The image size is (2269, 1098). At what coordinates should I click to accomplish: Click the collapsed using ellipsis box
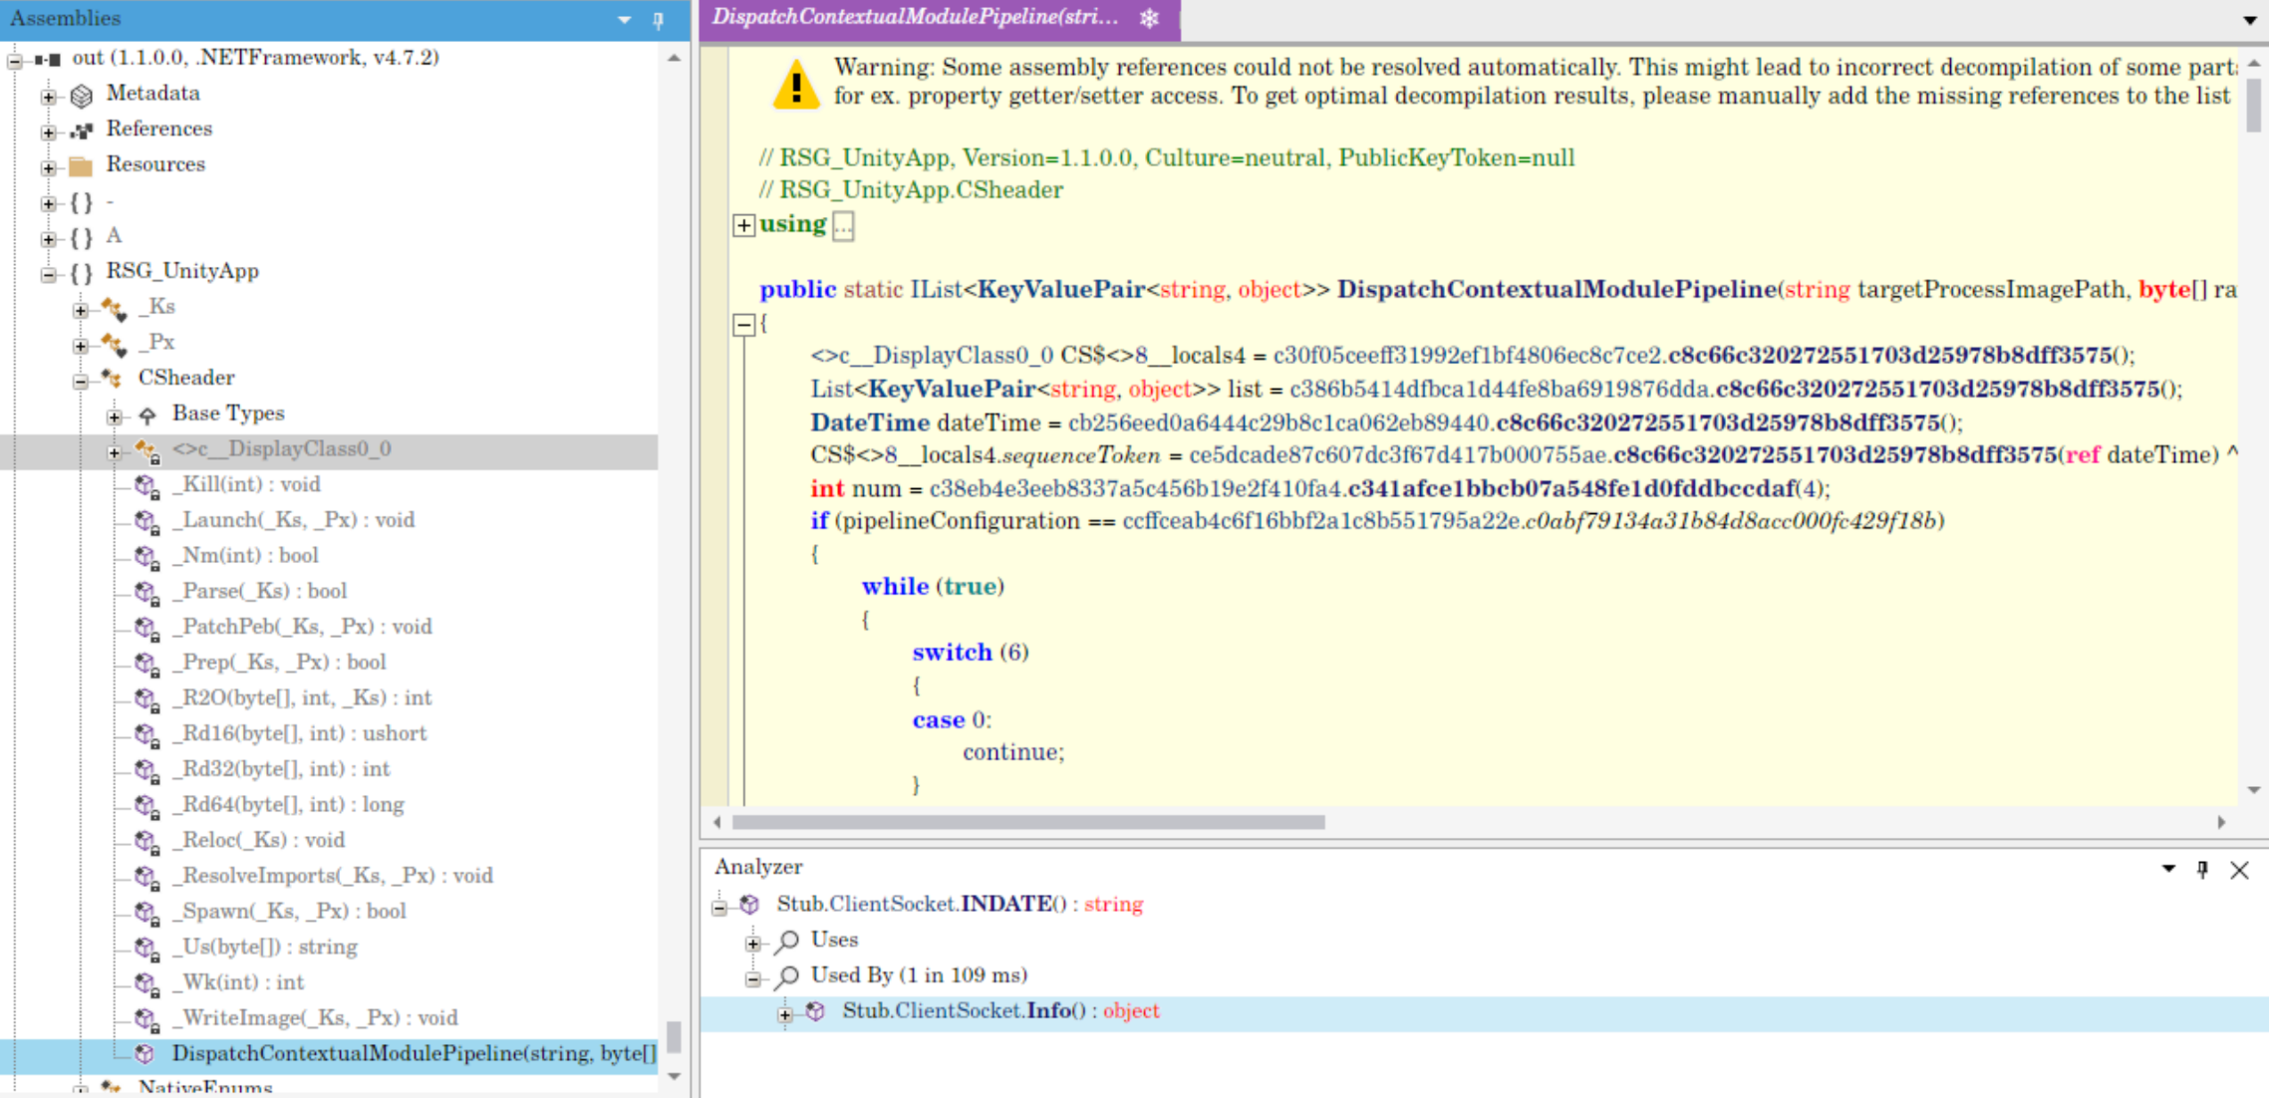point(843,225)
